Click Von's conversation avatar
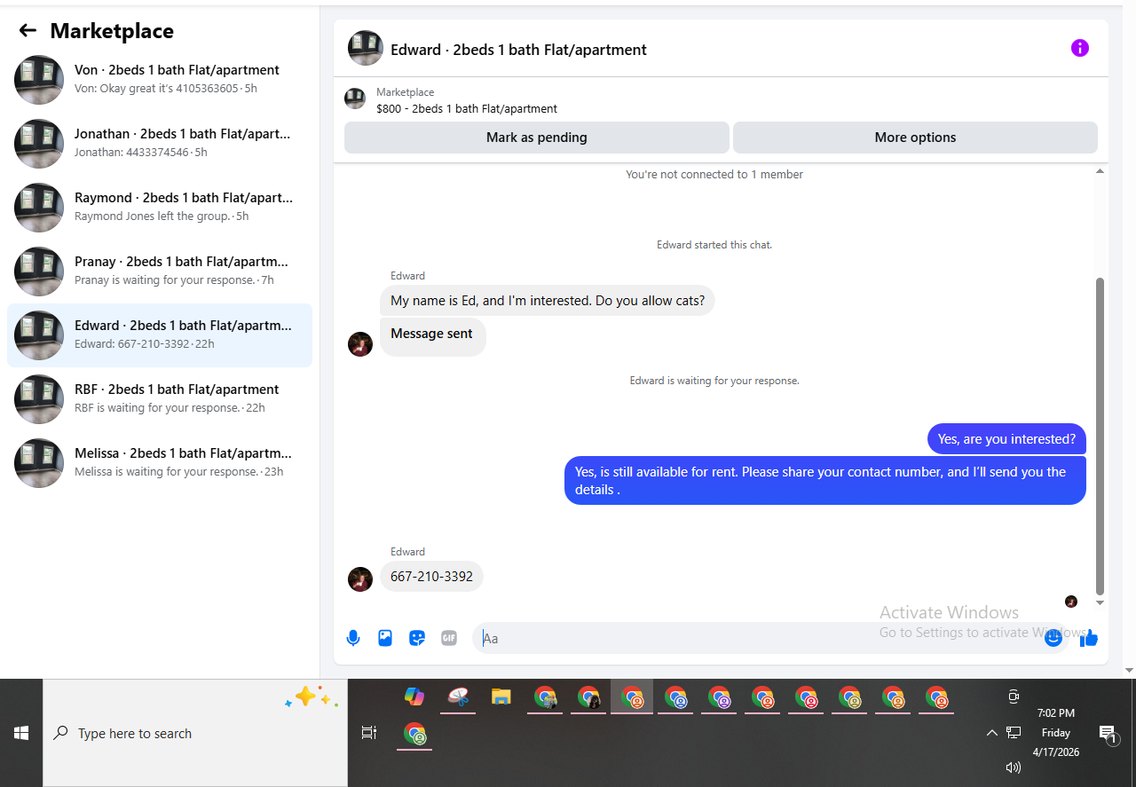Image resolution: width=1136 pixels, height=787 pixels. click(x=39, y=80)
